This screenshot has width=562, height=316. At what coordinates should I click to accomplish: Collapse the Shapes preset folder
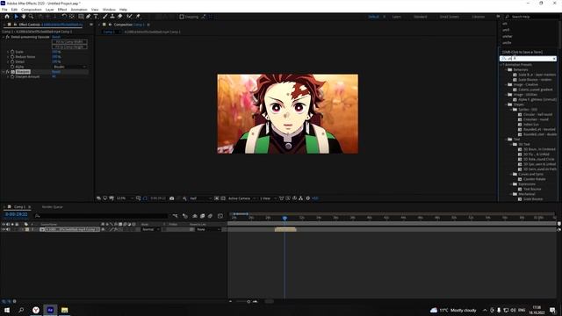(506, 104)
